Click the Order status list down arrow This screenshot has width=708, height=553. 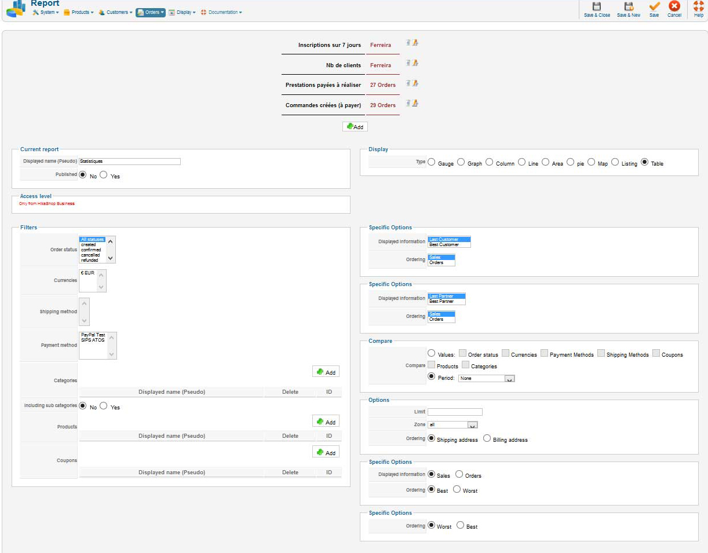pos(111,259)
